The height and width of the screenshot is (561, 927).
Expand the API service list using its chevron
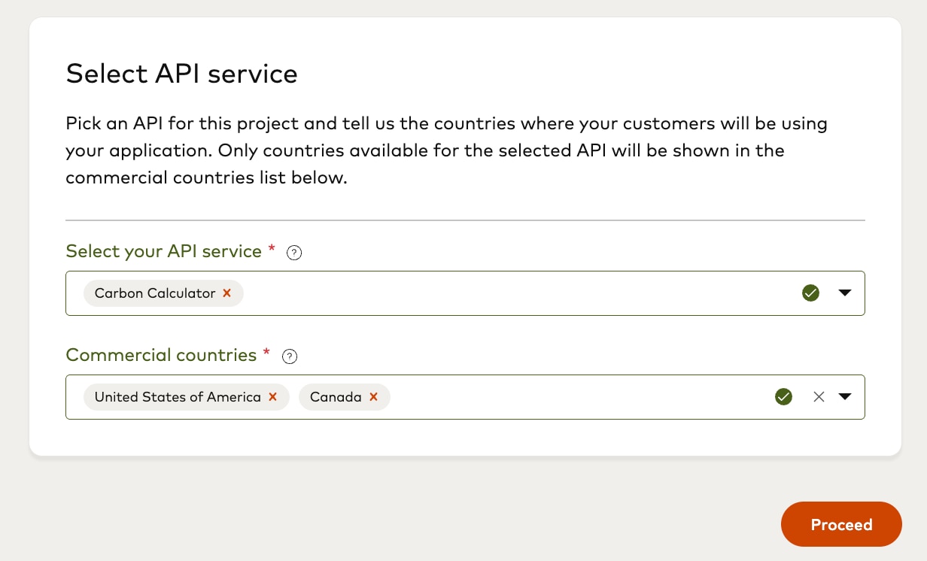(x=845, y=293)
